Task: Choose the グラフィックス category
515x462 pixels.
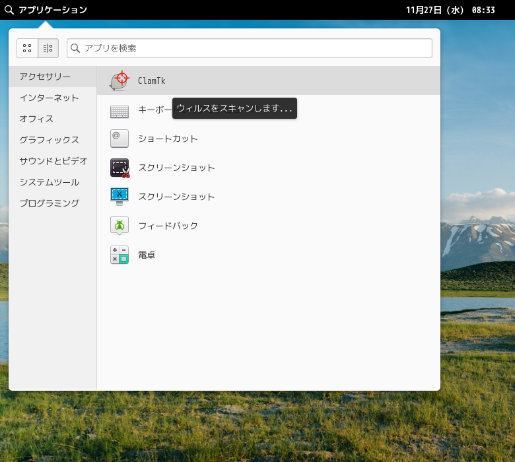Action: pos(49,140)
